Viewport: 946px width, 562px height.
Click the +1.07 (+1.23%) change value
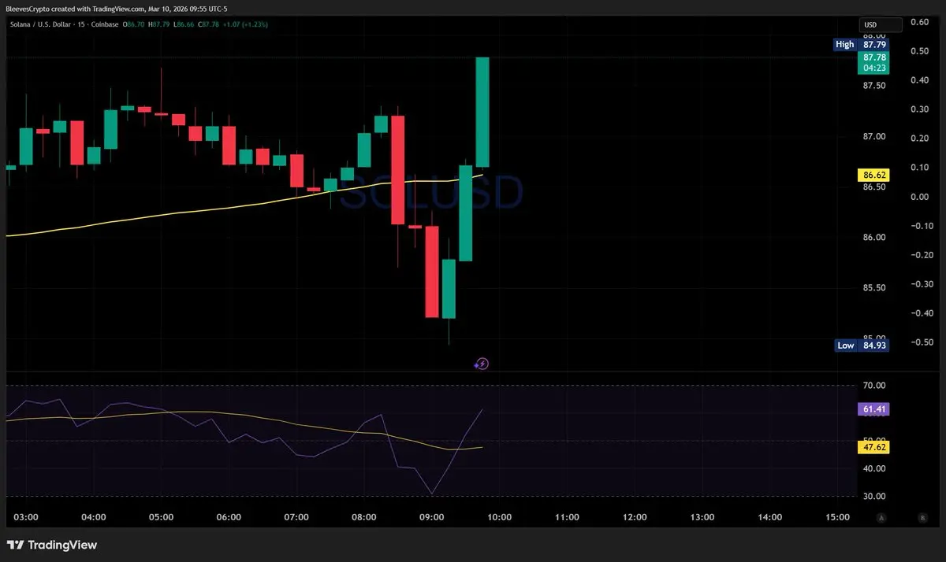tap(246, 24)
